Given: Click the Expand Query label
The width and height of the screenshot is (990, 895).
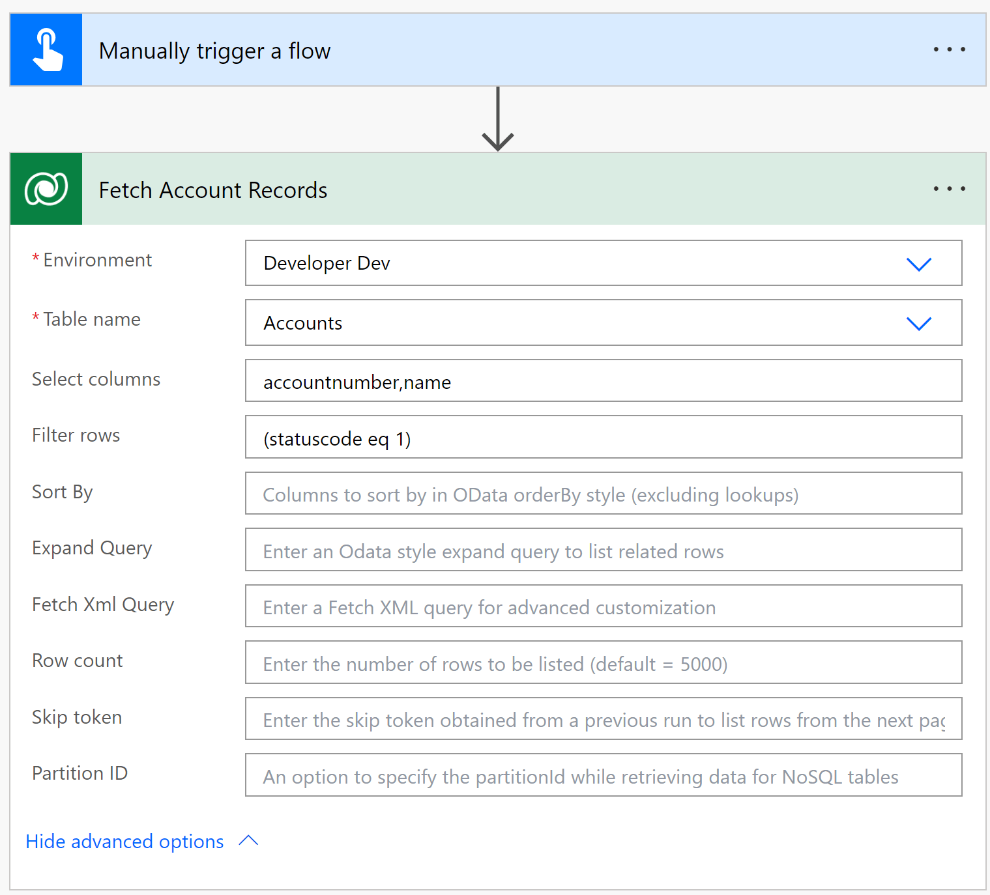Looking at the screenshot, I should pos(92,548).
